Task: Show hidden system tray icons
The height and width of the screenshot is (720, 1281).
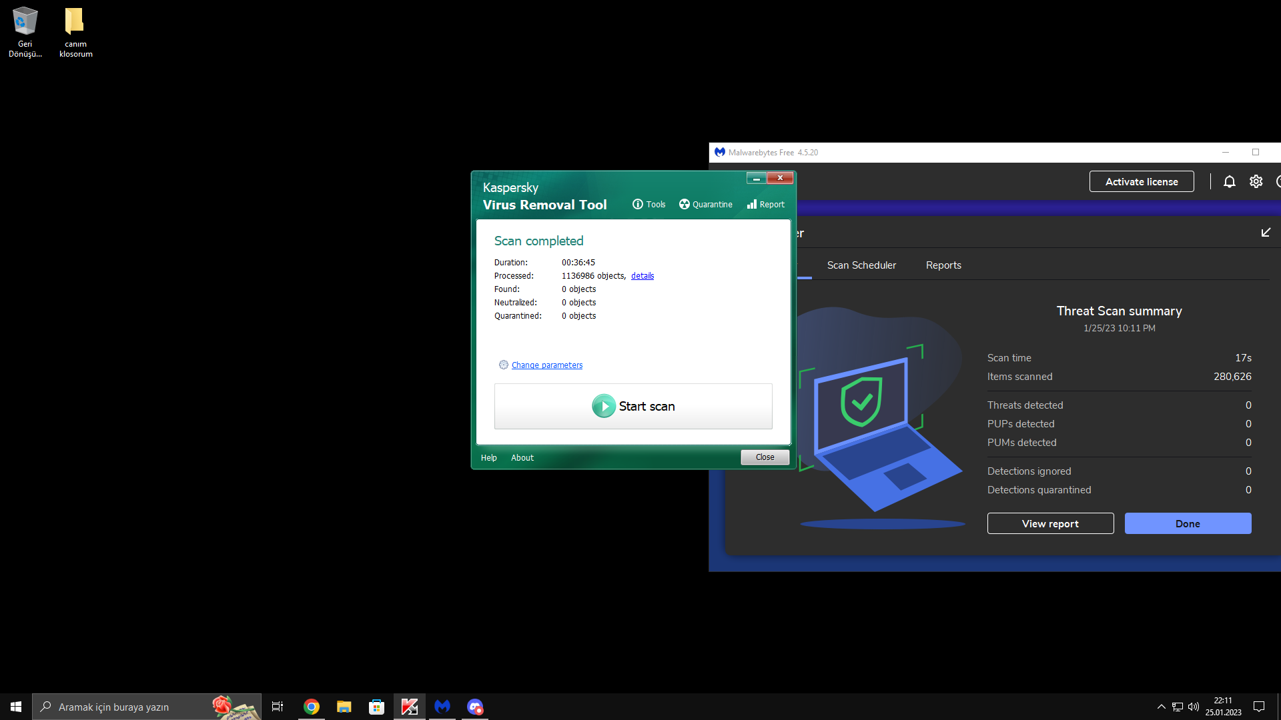Action: click(1161, 707)
